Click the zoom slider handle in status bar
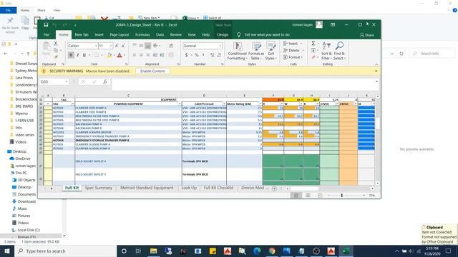This screenshot has height=257, width=458. click(x=341, y=196)
